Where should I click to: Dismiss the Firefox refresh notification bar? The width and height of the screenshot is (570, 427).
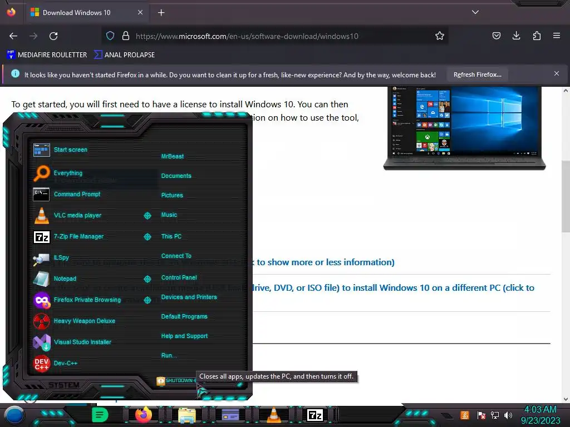point(557,73)
